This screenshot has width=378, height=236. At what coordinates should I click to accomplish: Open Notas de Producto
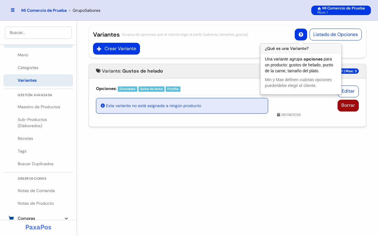pos(38,203)
